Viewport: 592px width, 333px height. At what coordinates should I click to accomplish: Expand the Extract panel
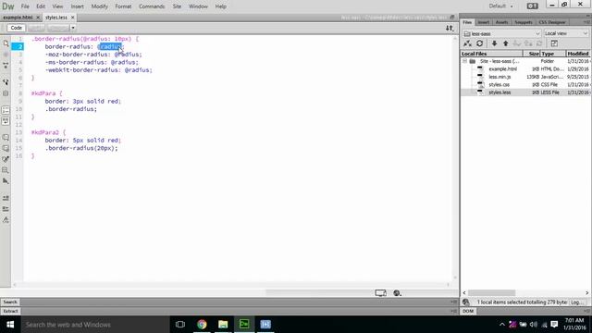point(10,311)
